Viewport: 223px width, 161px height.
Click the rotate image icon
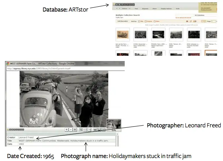(89, 130)
